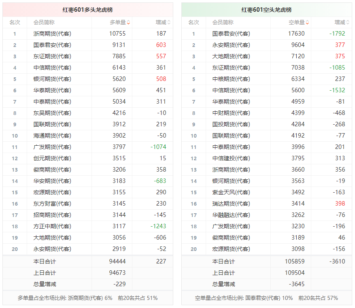Select 国联期货(代客) in short table rank 10
Image resolution: width=355 pixels, height=308 pixels.
[x=231, y=136]
